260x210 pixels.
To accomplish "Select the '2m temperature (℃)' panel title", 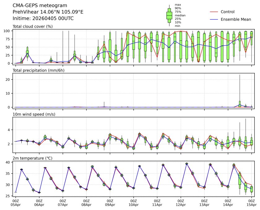I will [32, 158].
